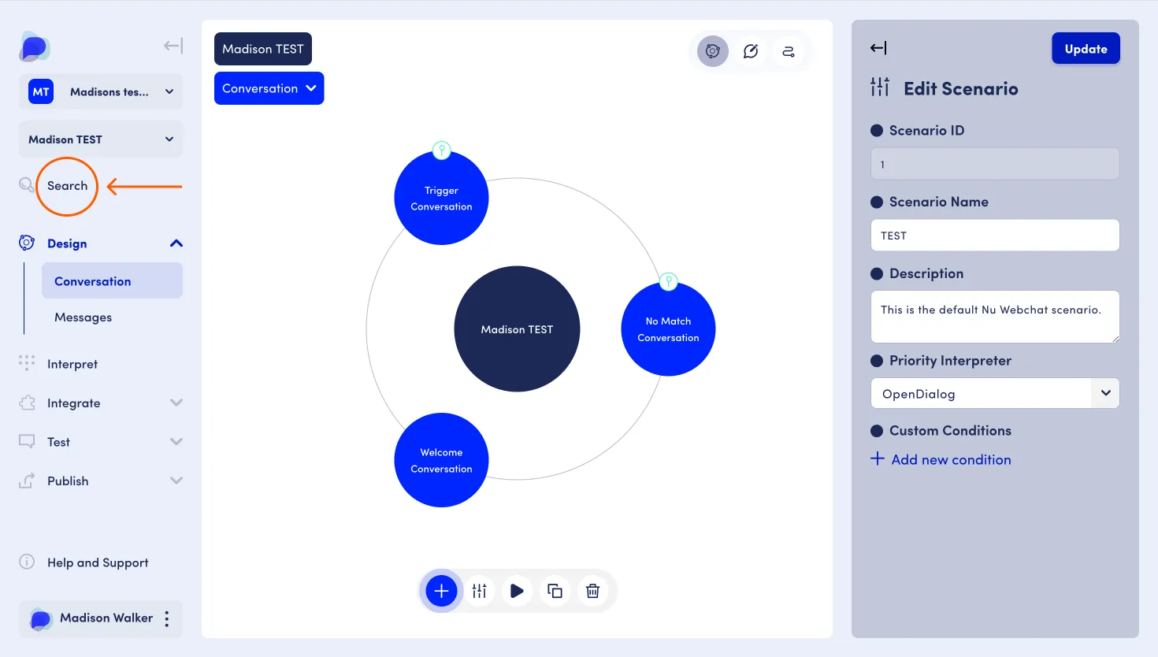Open the Priority Interpreter dropdown
This screenshot has height=657, width=1158.
click(995, 393)
